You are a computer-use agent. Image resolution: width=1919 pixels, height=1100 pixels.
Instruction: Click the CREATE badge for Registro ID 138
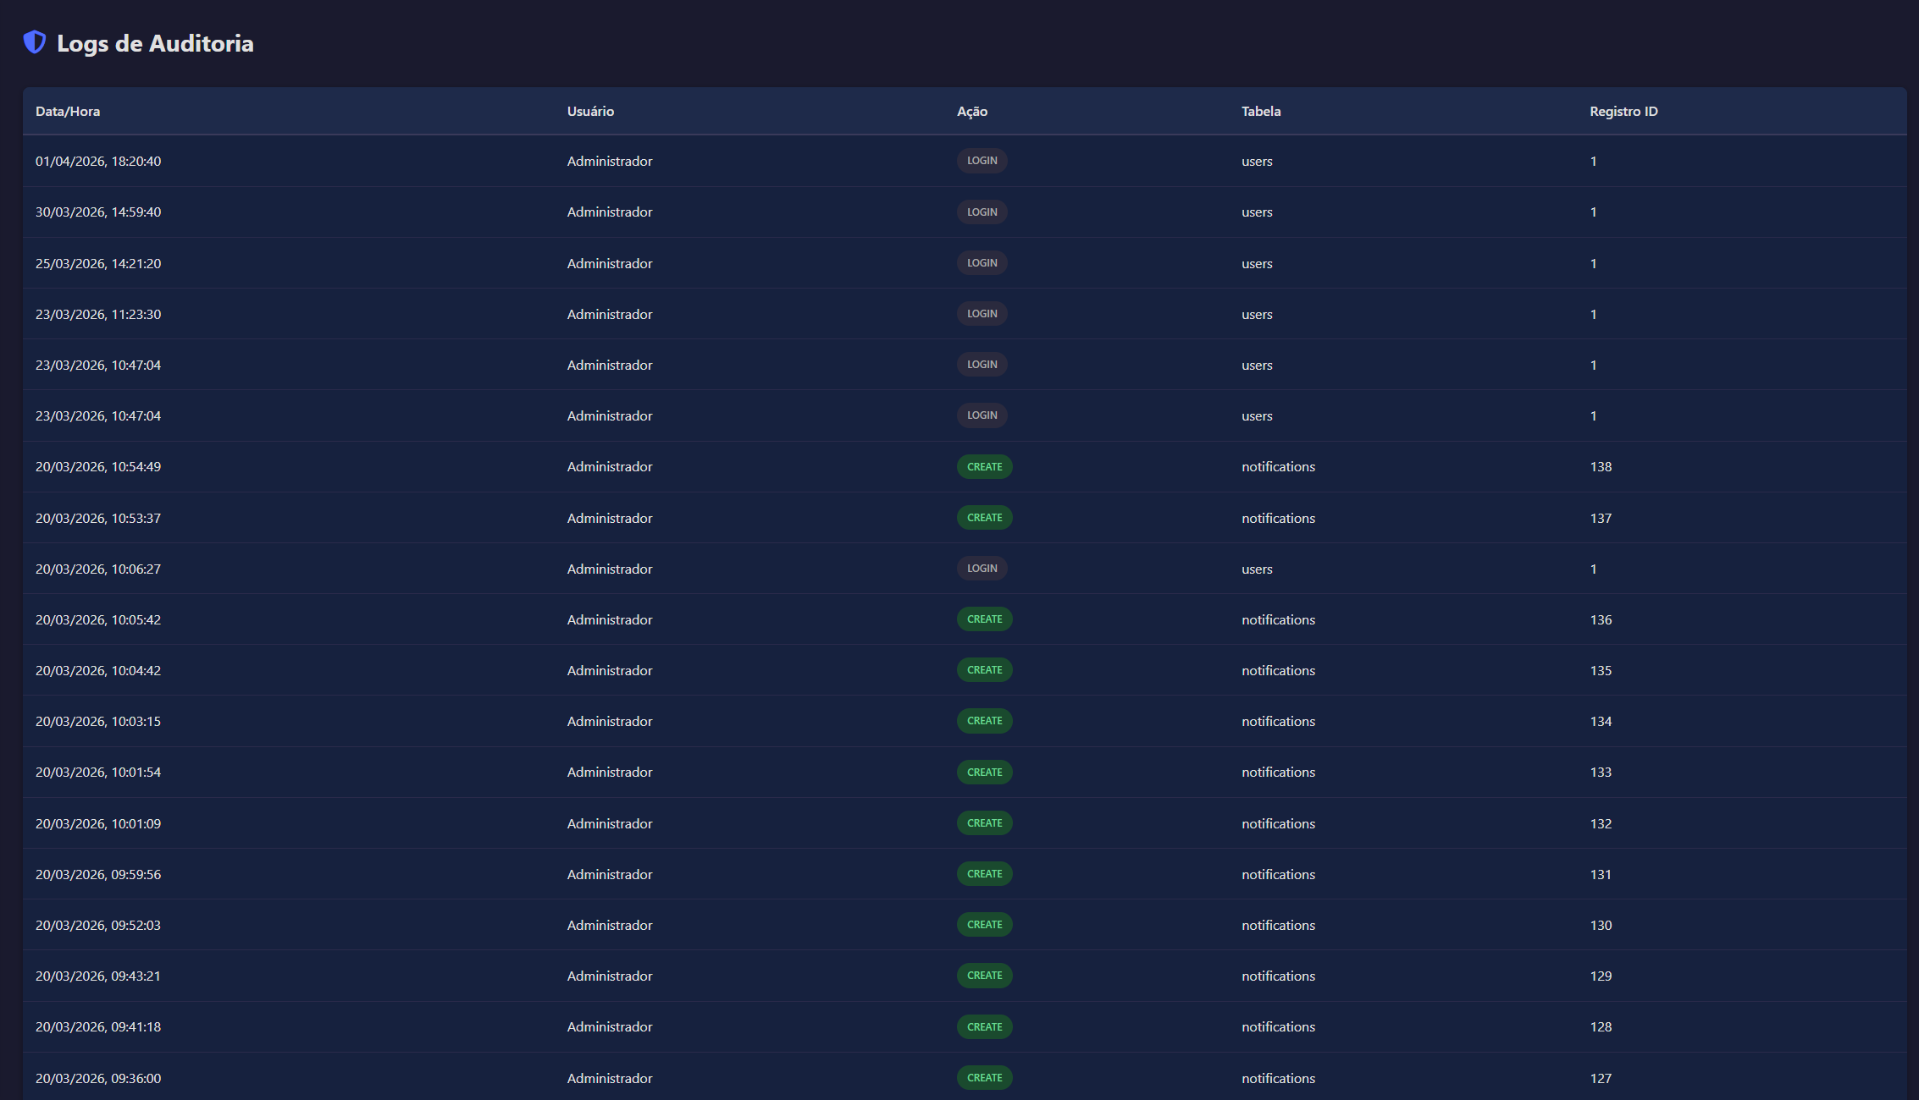point(984,466)
